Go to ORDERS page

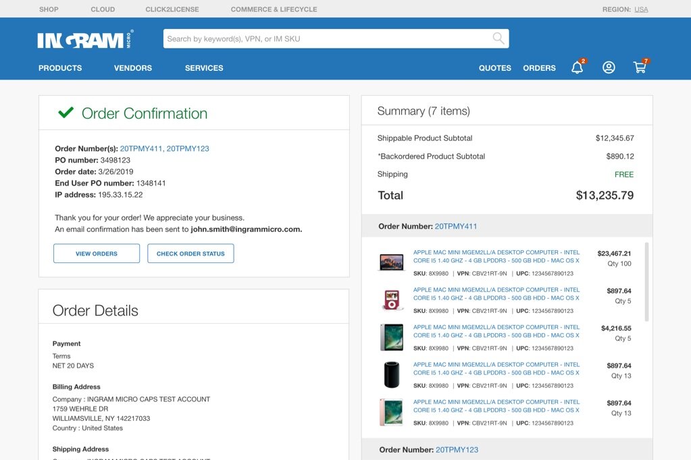pos(540,68)
